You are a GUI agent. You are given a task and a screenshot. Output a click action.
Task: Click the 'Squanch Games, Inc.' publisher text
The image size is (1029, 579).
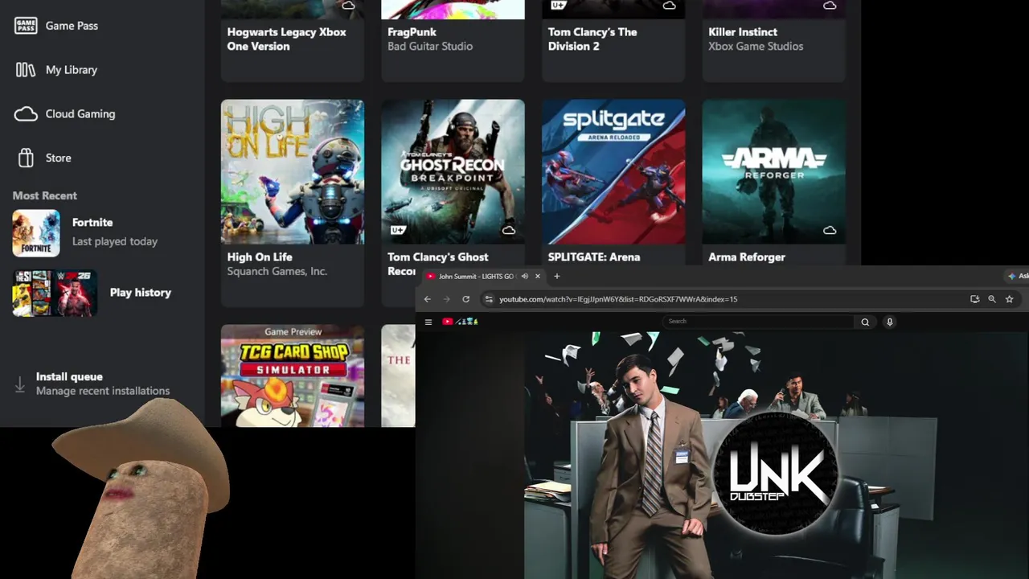pyautogui.click(x=277, y=272)
